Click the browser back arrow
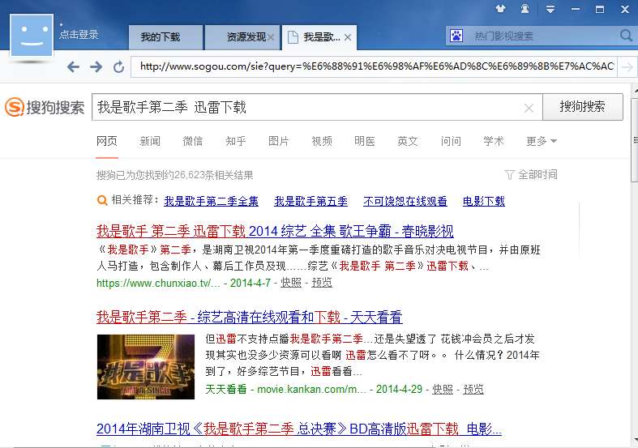Image resolution: width=638 pixels, height=448 pixels. [73, 66]
